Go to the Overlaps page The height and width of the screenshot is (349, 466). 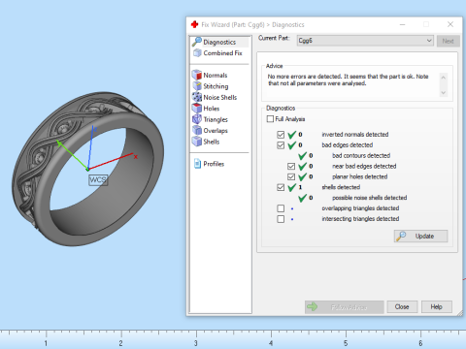216,131
